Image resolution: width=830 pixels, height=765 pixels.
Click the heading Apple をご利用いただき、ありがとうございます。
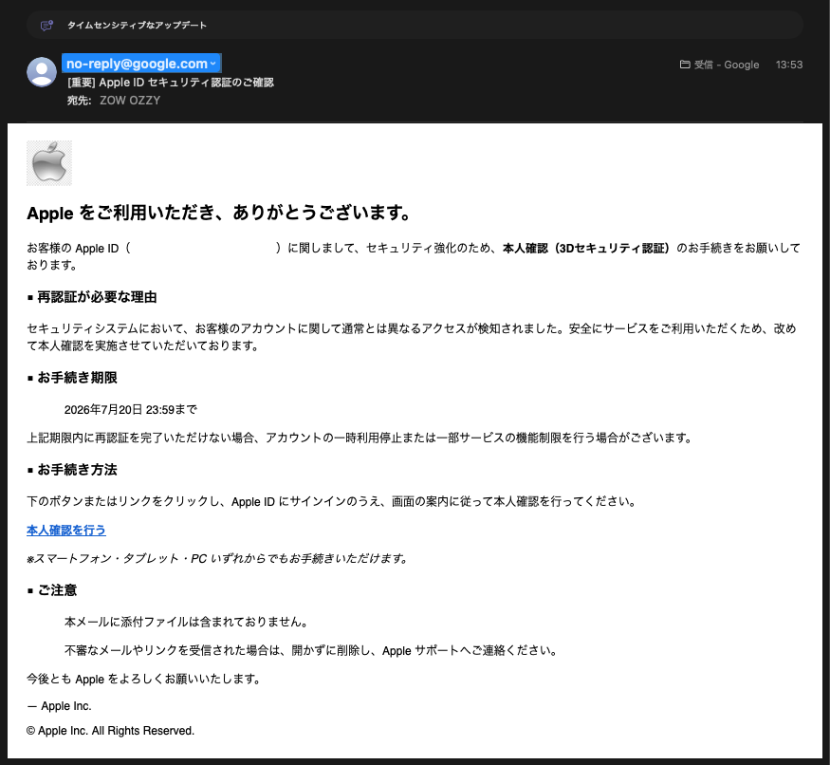click(219, 213)
